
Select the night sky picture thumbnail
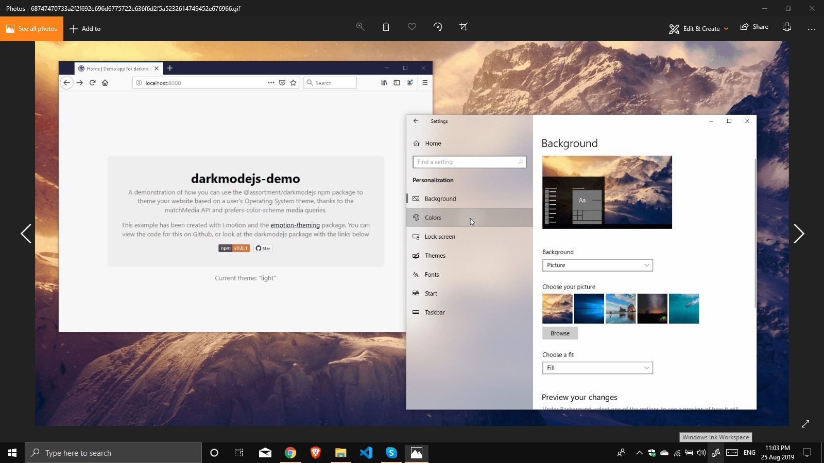653,309
